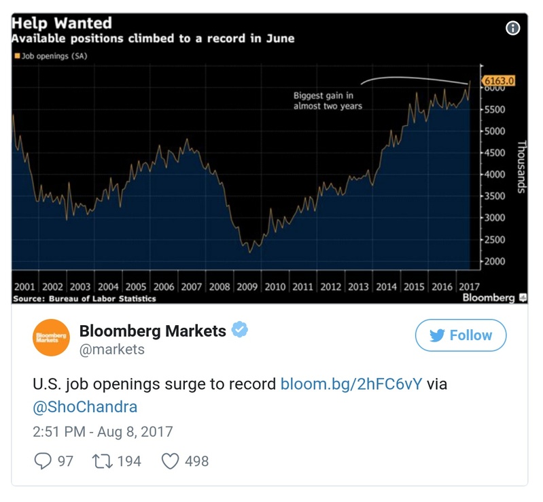The width and height of the screenshot is (543, 502).
Task: Click the small icon beside the Bloomberg chart logo
Action: [x=523, y=298]
